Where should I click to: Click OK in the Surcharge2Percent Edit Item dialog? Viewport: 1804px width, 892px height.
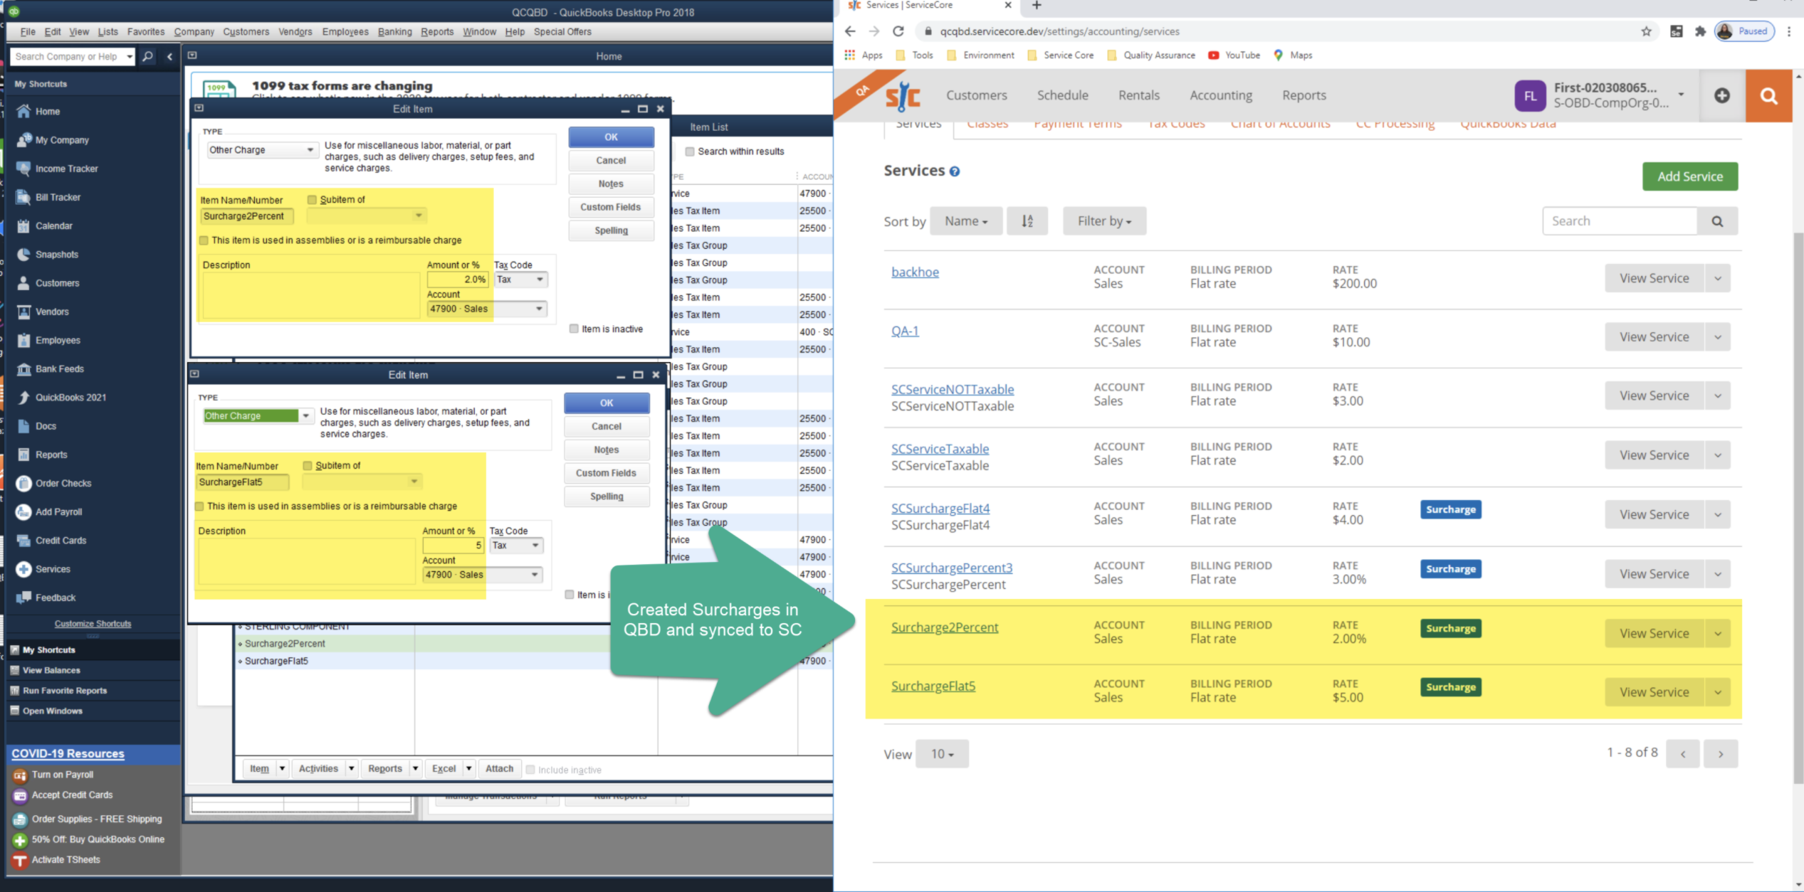[x=611, y=137]
